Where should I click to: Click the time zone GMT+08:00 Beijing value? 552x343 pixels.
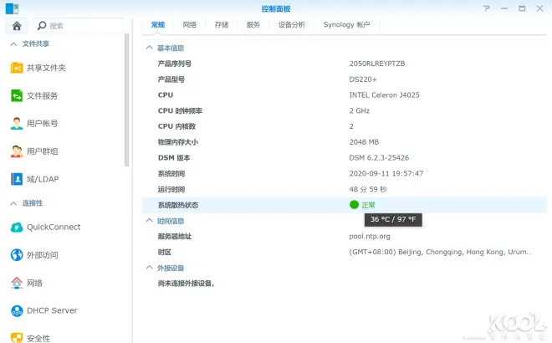coord(441,252)
